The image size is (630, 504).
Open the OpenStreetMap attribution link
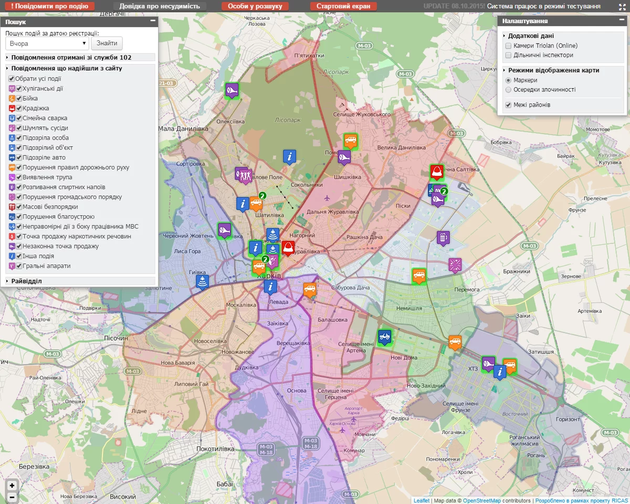coord(482,500)
